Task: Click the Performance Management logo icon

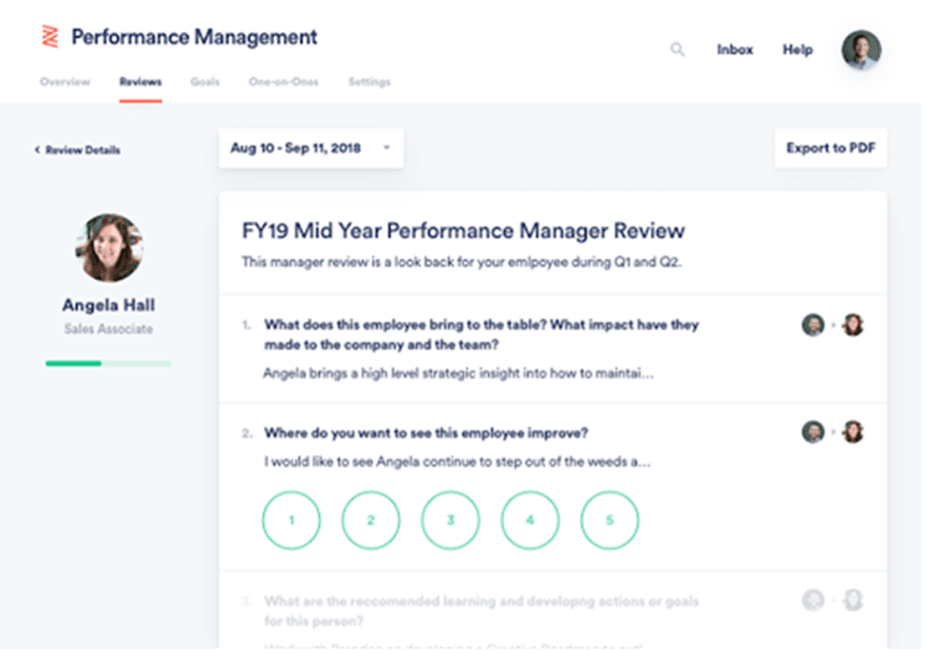Action: coord(50,38)
